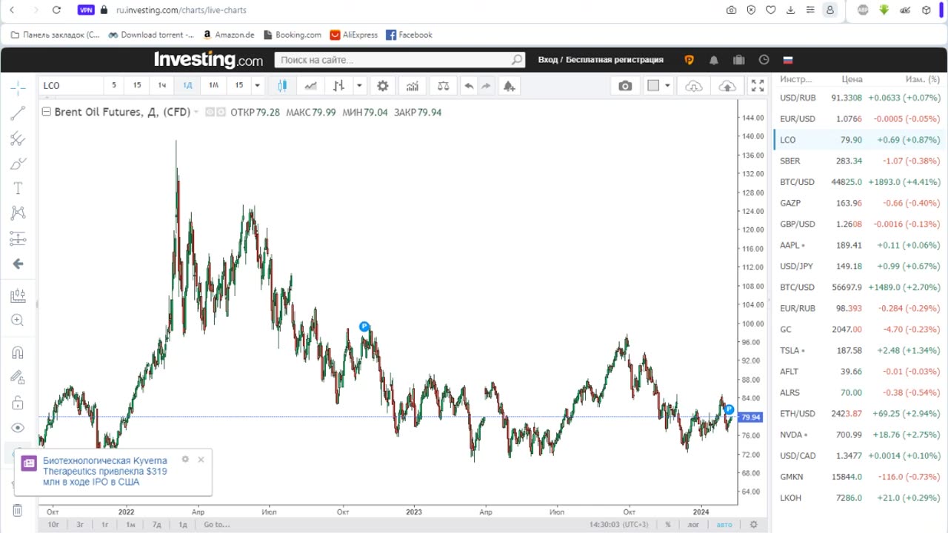Select the trend line drawing tool
The image size is (948, 533).
(18, 113)
